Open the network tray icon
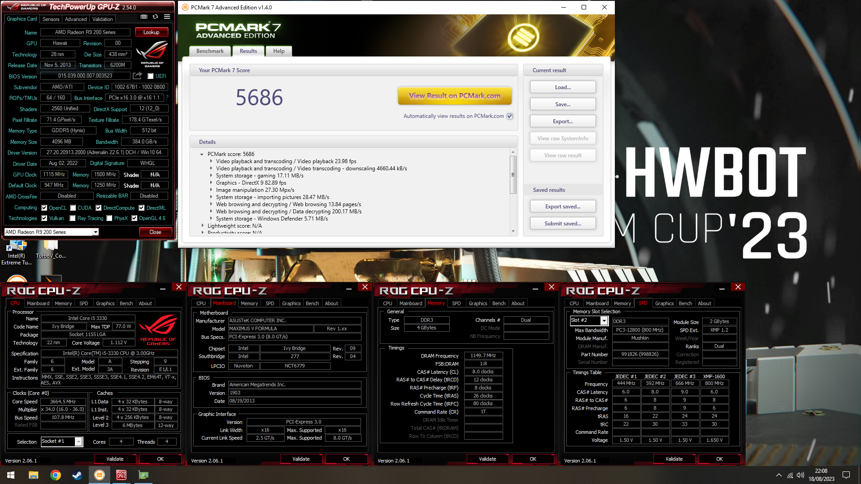Image resolution: width=861 pixels, height=484 pixels. point(790,475)
